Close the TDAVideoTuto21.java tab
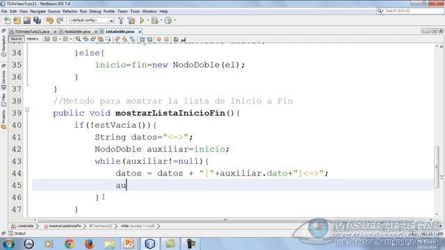 [x=55, y=32]
